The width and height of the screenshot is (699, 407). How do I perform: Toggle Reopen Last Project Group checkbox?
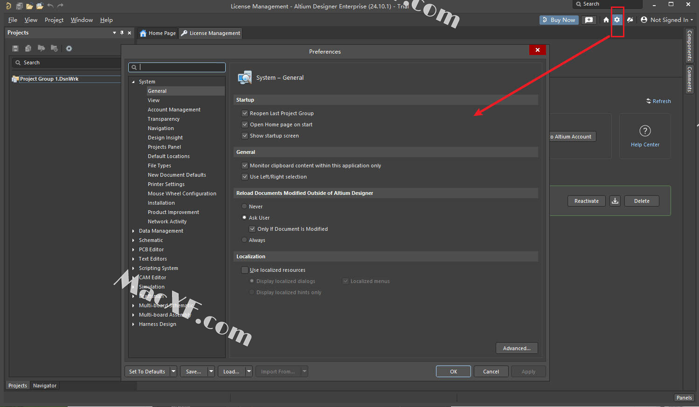pos(244,113)
